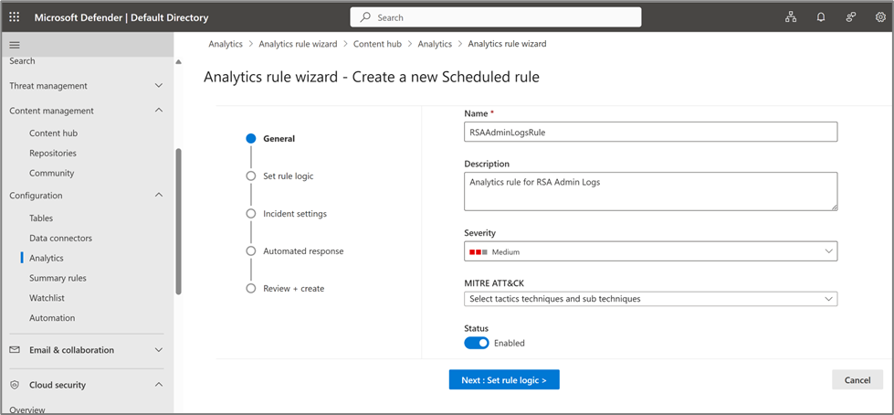Image resolution: width=894 pixels, height=415 pixels.
Task: Open the MITRE ATT&CK techniques dropdown
Action: point(650,299)
